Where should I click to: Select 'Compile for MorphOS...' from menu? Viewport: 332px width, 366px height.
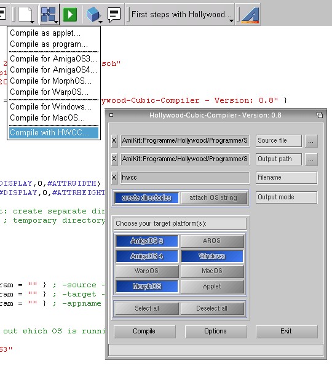tap(54, 81)
